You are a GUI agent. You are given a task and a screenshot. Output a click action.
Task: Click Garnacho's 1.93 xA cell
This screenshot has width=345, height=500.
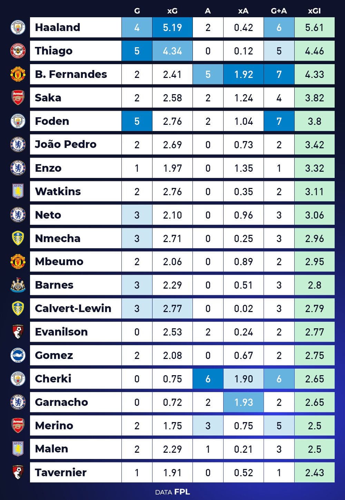(243, 402)
